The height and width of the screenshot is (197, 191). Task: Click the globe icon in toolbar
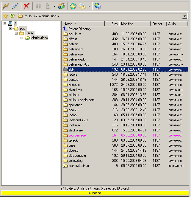point(98,6)
